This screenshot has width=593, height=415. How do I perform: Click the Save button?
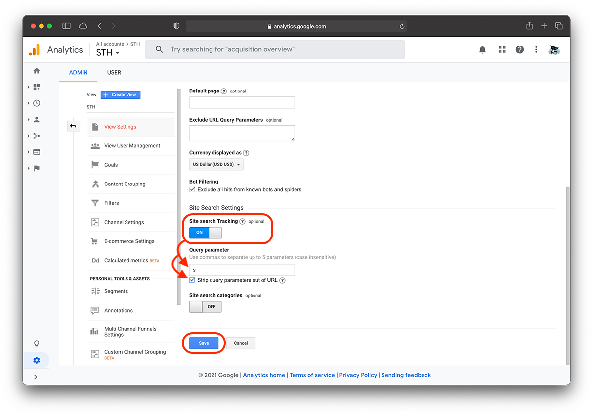[204, 343]
